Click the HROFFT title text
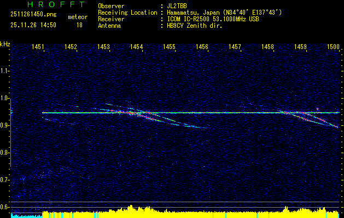Screen dimensions: 344x218 coord(48,4)
